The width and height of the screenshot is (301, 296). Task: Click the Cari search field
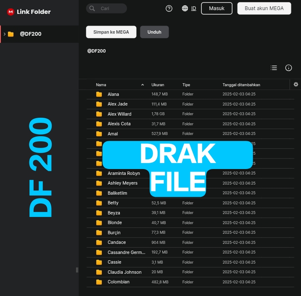106,8
